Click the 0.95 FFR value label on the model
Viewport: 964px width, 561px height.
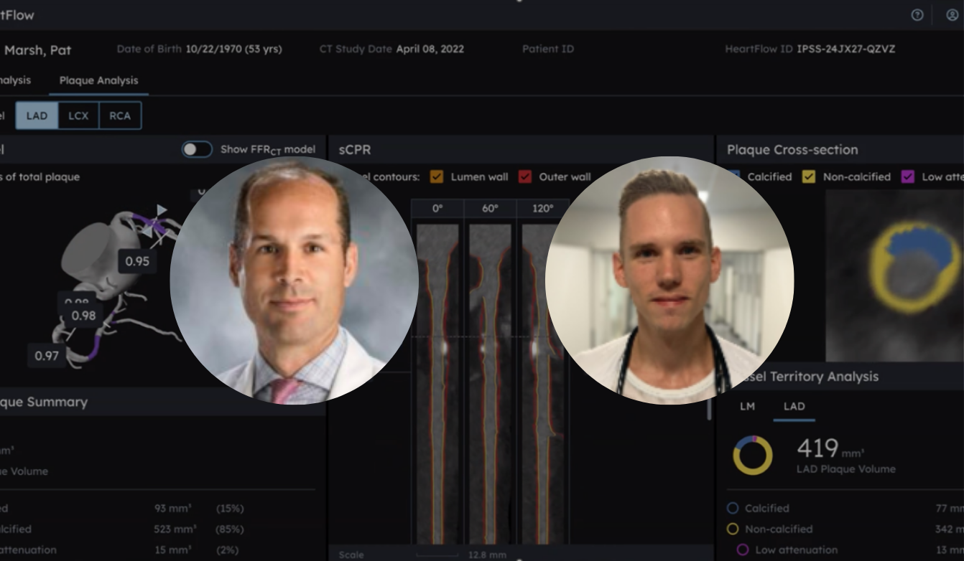pyautogui.click(x=137, y=261)
